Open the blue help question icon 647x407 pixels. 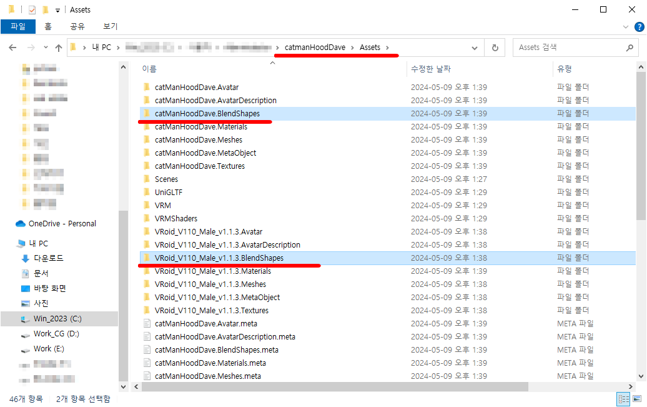pos(639,27)
